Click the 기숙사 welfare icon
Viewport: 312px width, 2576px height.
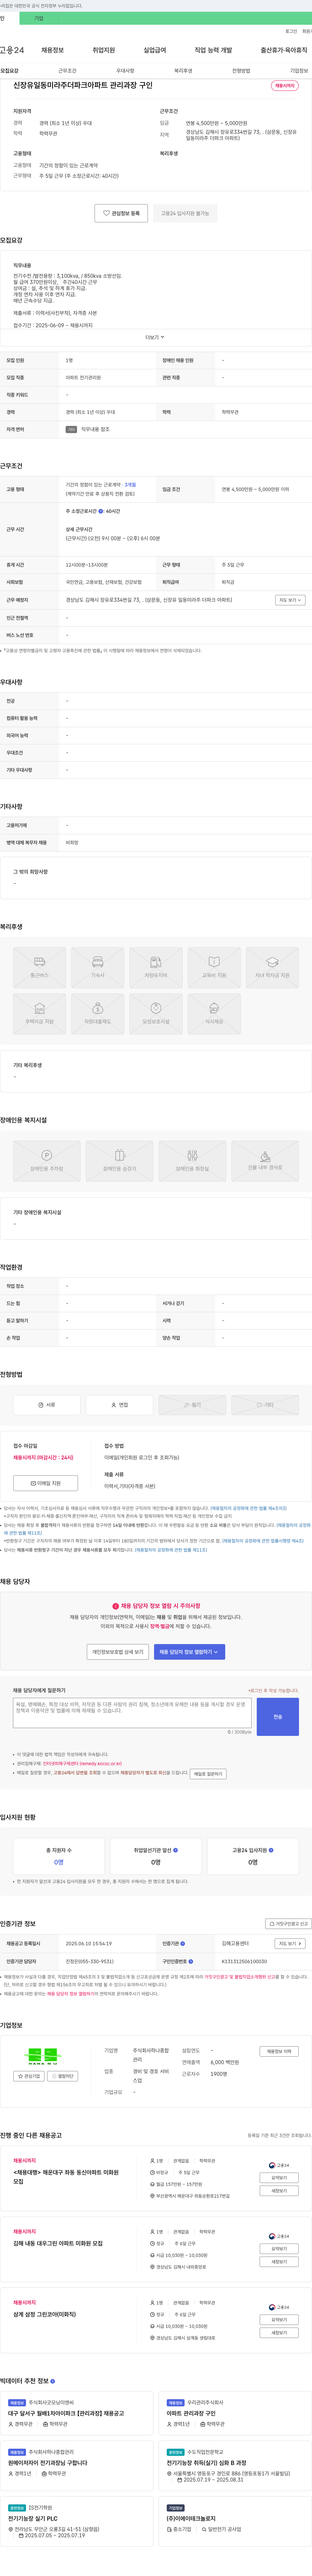98,968
